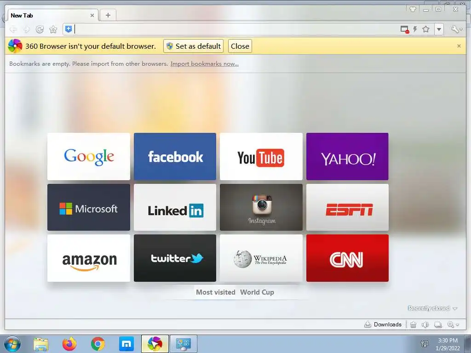The width and height of the screenshot is (471, 353).
Task: Open the Yahoo tile
Action: click(347, 156)
